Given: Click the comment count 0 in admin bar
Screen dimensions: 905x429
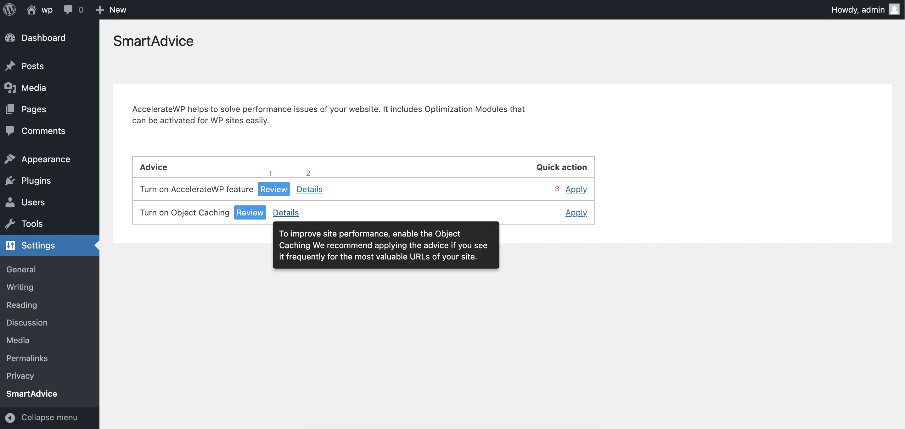Looking at the screenshot, I should [x=81, y=9].
